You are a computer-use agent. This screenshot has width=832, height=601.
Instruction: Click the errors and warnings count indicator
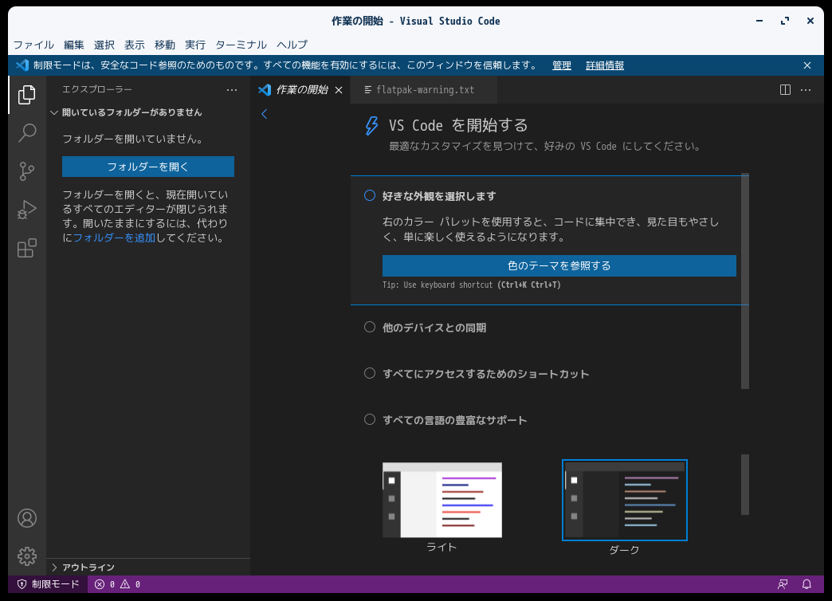click(x=117, y=584)
